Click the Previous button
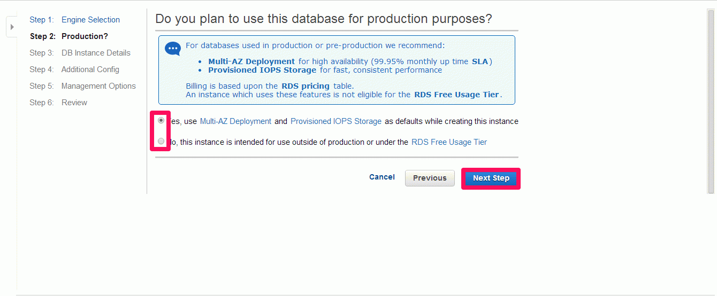This screenshot has height=296, width=717. (x=430, y=178)
